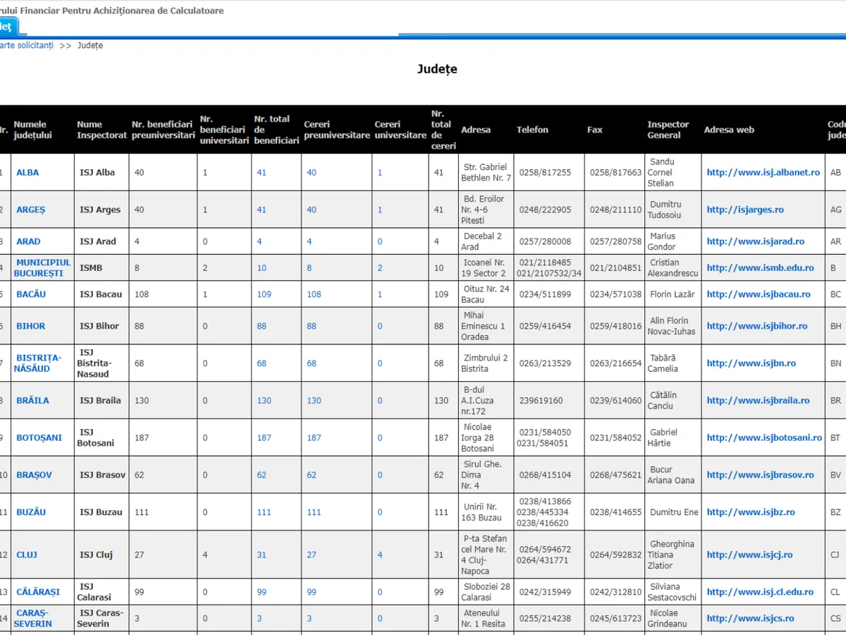The width and height of the screenshot is (846, 635).
Task: Open the ALBA county link
Action: [27, 172]
